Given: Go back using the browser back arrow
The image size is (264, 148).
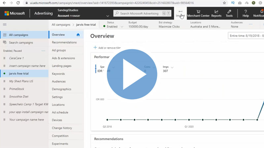Looking at the screenshot, I should tap(4, 3).
